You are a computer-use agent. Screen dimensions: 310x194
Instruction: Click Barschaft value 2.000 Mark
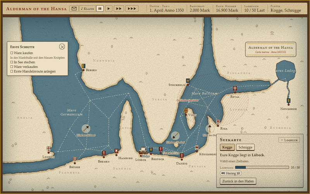click(200, 10)
